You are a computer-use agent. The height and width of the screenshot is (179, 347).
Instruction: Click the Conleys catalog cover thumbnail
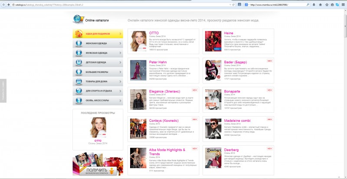point(138,129)
